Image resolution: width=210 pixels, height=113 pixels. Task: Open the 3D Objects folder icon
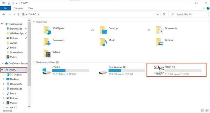[47, 30]
